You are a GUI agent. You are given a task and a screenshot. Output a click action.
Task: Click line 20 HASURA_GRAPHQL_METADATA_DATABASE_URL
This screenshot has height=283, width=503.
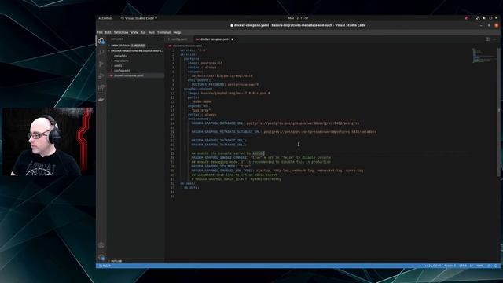click(284, 132)
